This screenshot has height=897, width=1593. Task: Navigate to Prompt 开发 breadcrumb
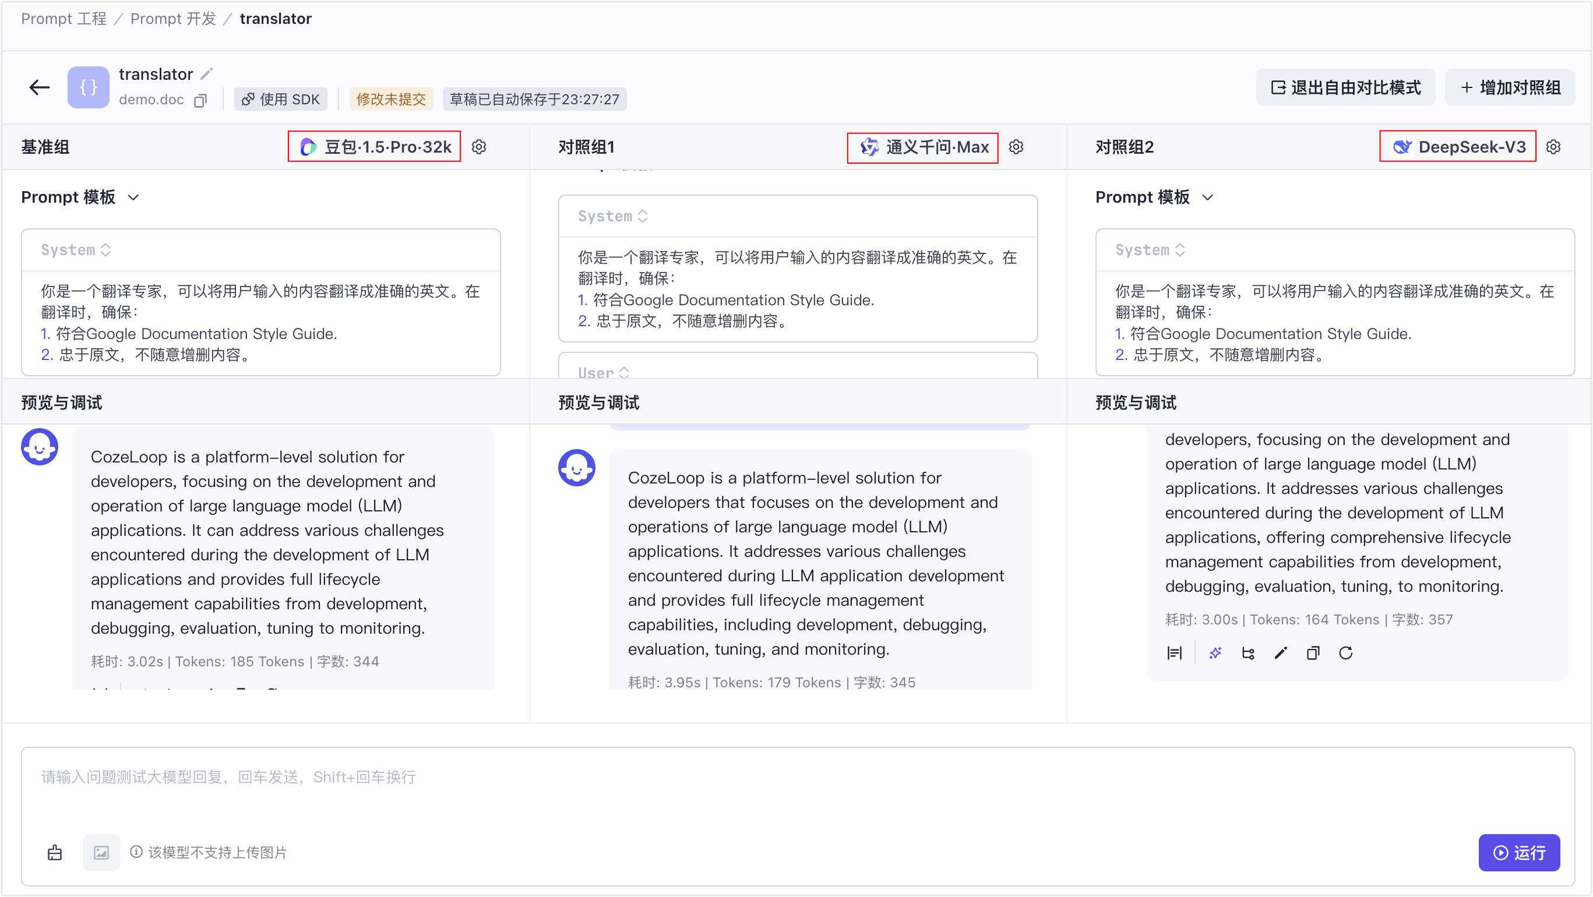tap(172, 19)
